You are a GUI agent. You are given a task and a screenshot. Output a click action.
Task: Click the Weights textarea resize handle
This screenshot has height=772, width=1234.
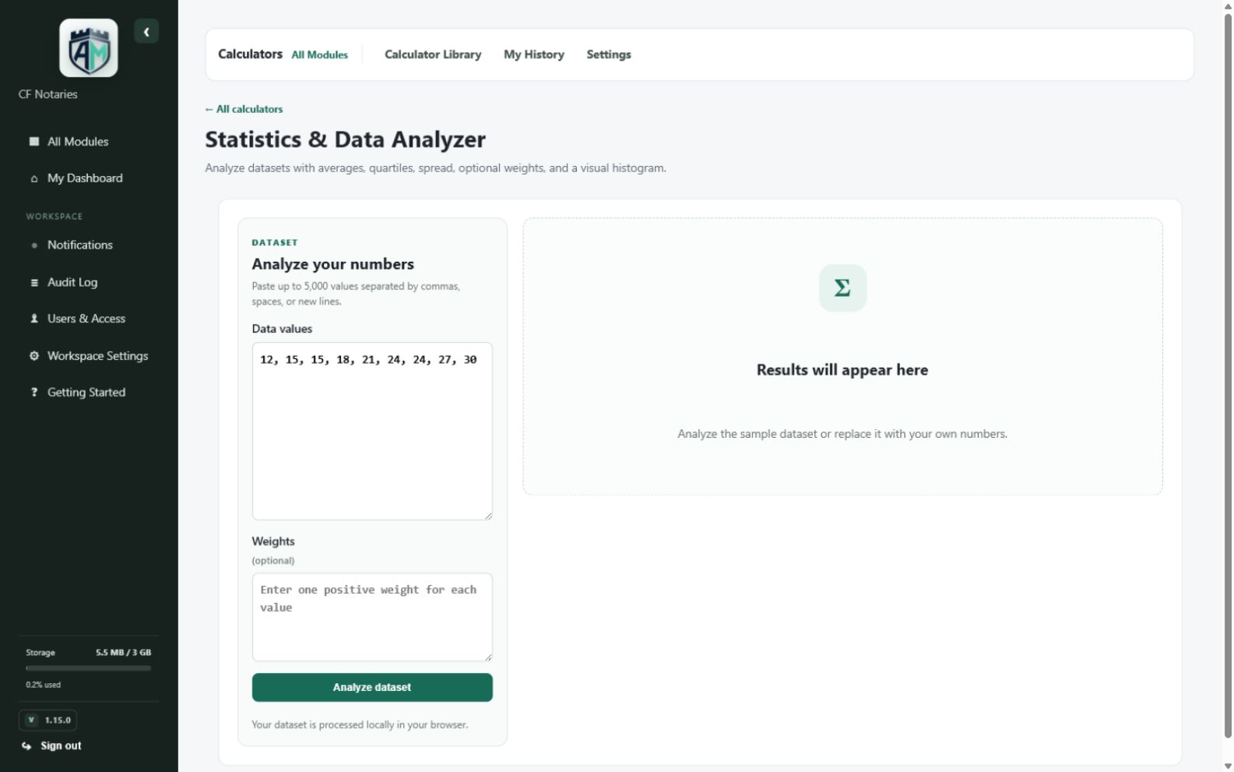488,657
